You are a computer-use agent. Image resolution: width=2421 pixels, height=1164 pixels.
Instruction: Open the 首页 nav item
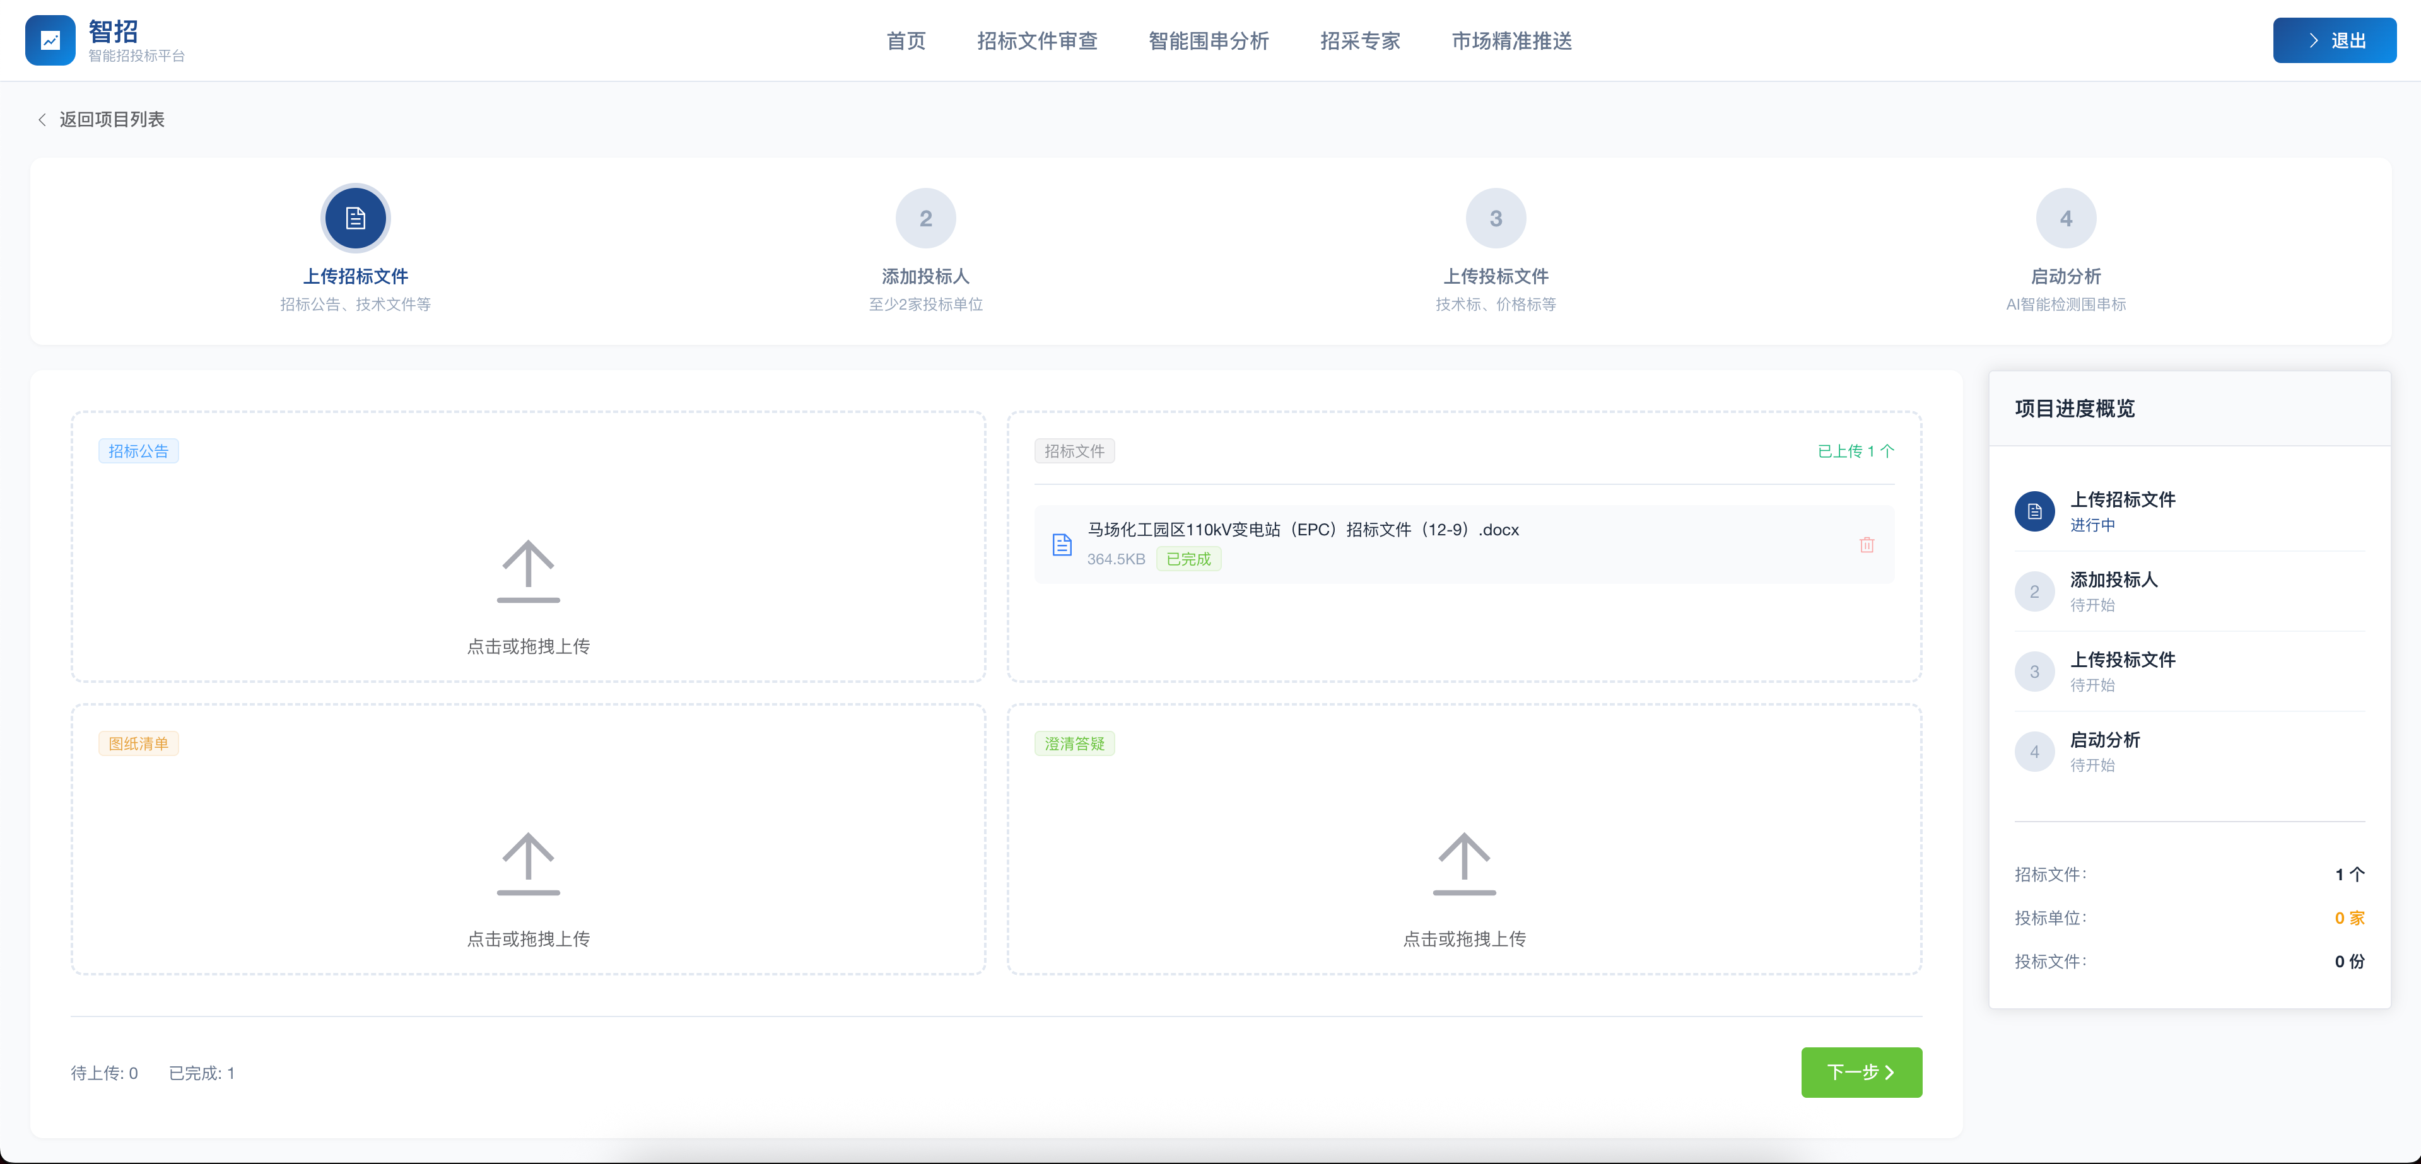click(906, 40)
